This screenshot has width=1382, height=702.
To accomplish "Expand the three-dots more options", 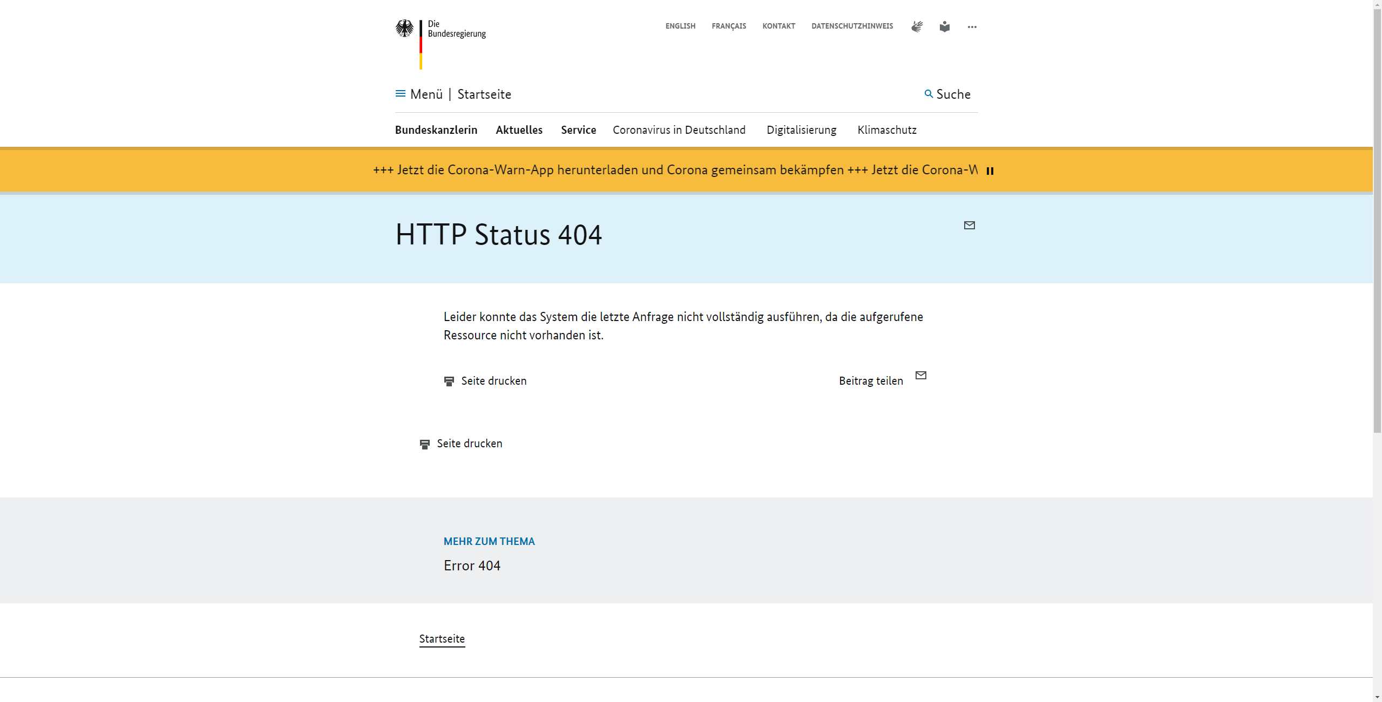I will click(x=972, y=27).
